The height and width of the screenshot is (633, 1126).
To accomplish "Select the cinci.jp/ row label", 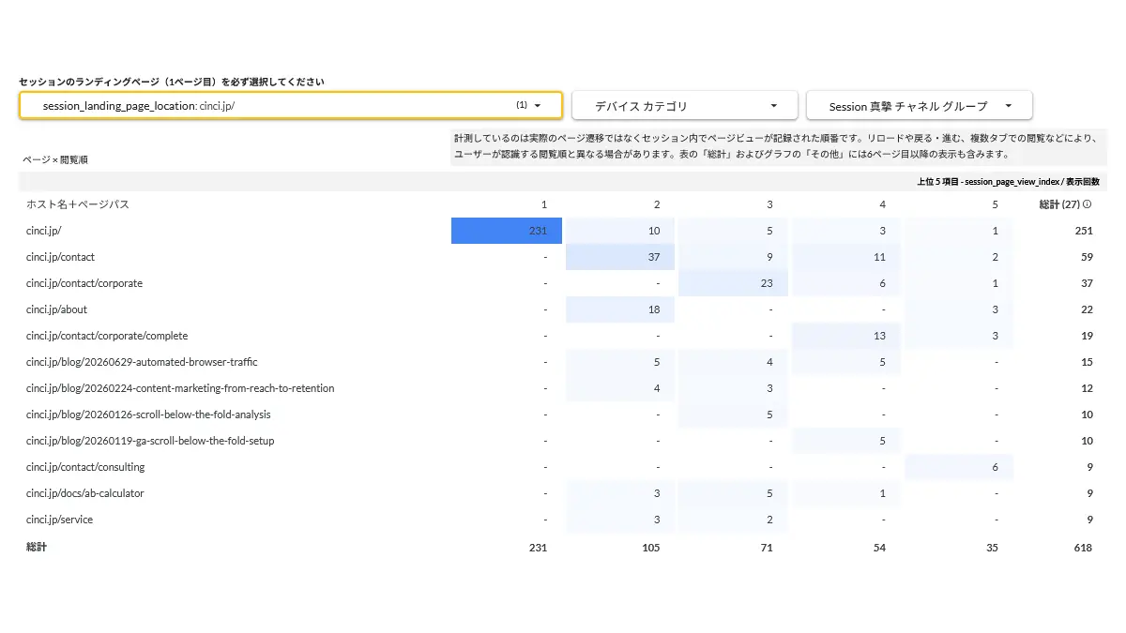I will click(43, 231).
